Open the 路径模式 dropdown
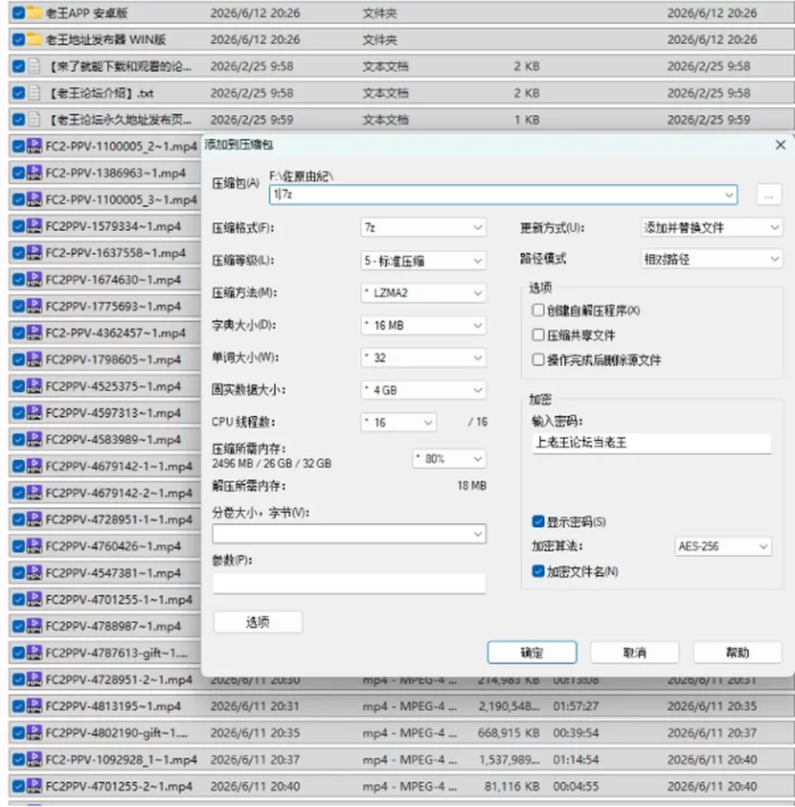This screenshot has height=807, width=795. (x=711, y=259)
